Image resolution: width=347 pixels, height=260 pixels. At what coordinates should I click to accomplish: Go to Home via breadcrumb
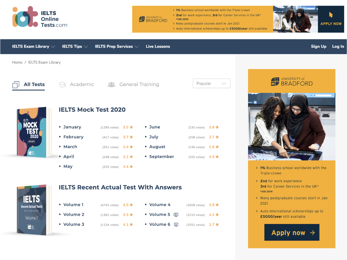[17, 62]
